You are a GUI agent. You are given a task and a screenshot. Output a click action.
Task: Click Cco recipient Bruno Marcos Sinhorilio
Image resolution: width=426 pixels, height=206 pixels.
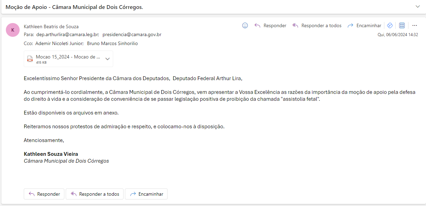pyautogui.click(x=112, y=43)
